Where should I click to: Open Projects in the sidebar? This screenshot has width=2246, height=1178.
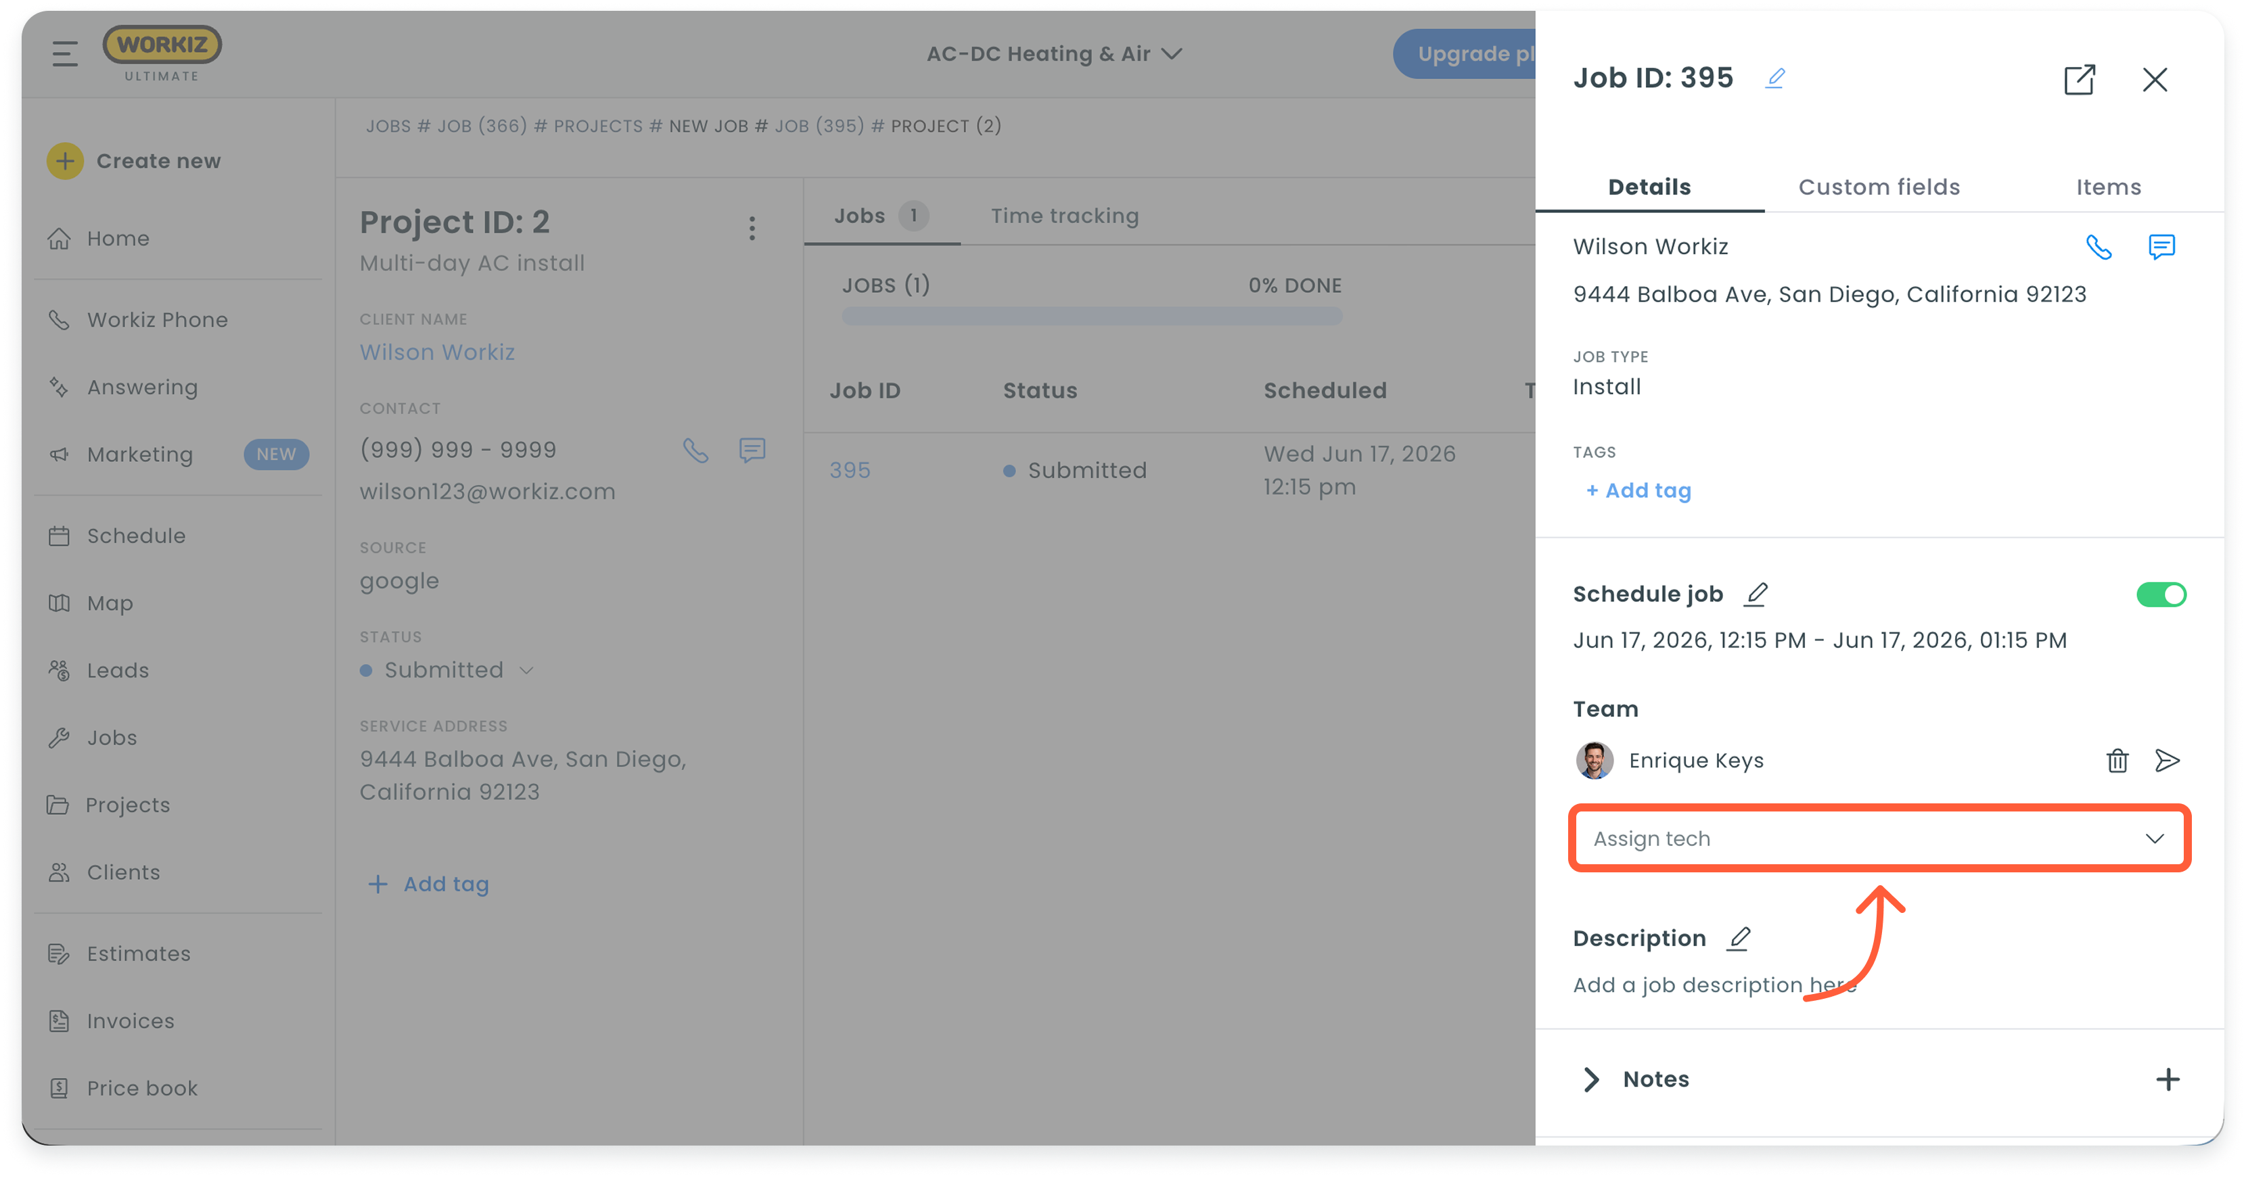pyautogui.click(x=127, y=805)
